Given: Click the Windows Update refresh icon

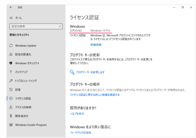Looking at the screenshot, I should click(11, 46).
